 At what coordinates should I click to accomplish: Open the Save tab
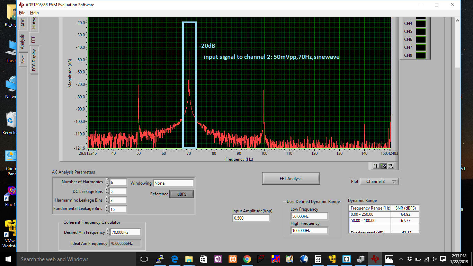tap(23, 59)
